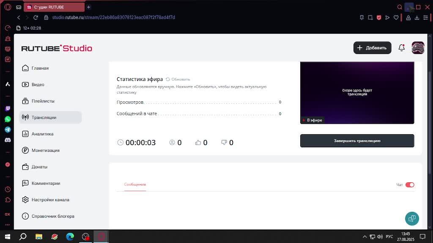
Task: Click the pinboard pin icon in address bar
Action: coord(362,17)
